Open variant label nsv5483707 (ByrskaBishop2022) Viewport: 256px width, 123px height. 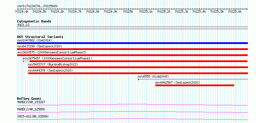53,64
